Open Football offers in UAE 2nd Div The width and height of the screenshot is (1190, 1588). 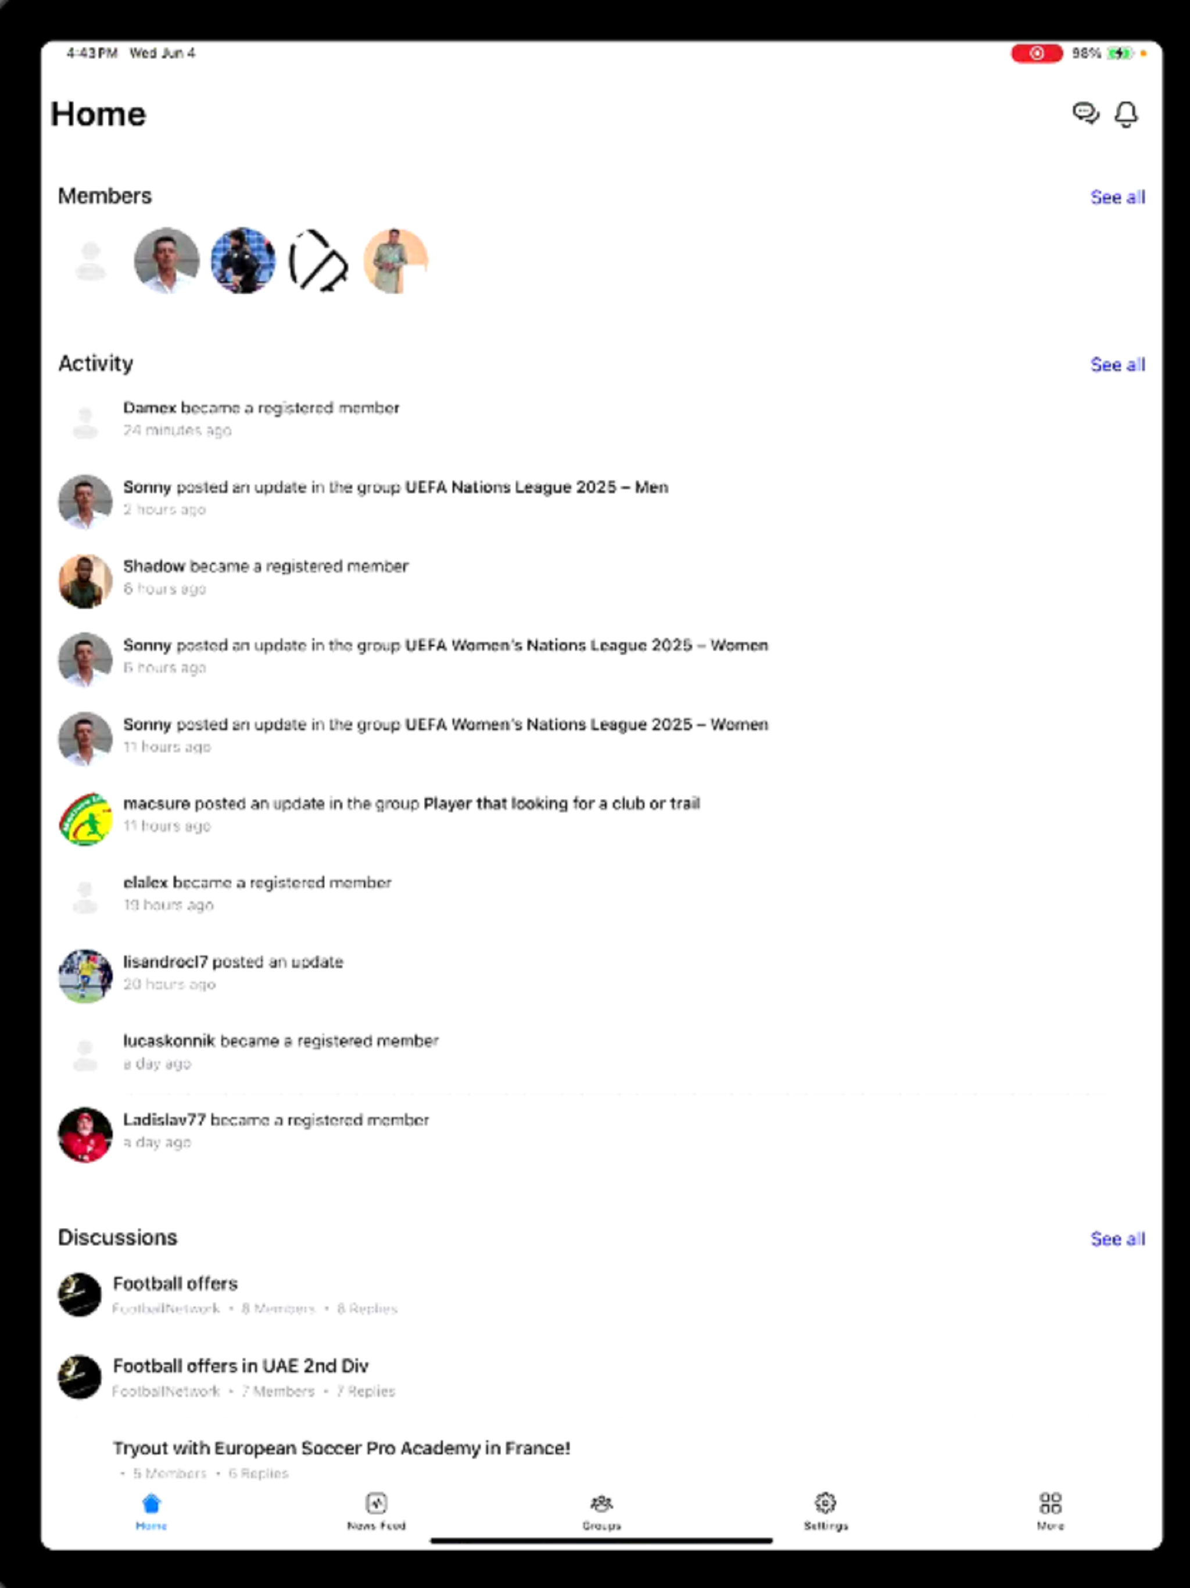(x=241, y=1365)
